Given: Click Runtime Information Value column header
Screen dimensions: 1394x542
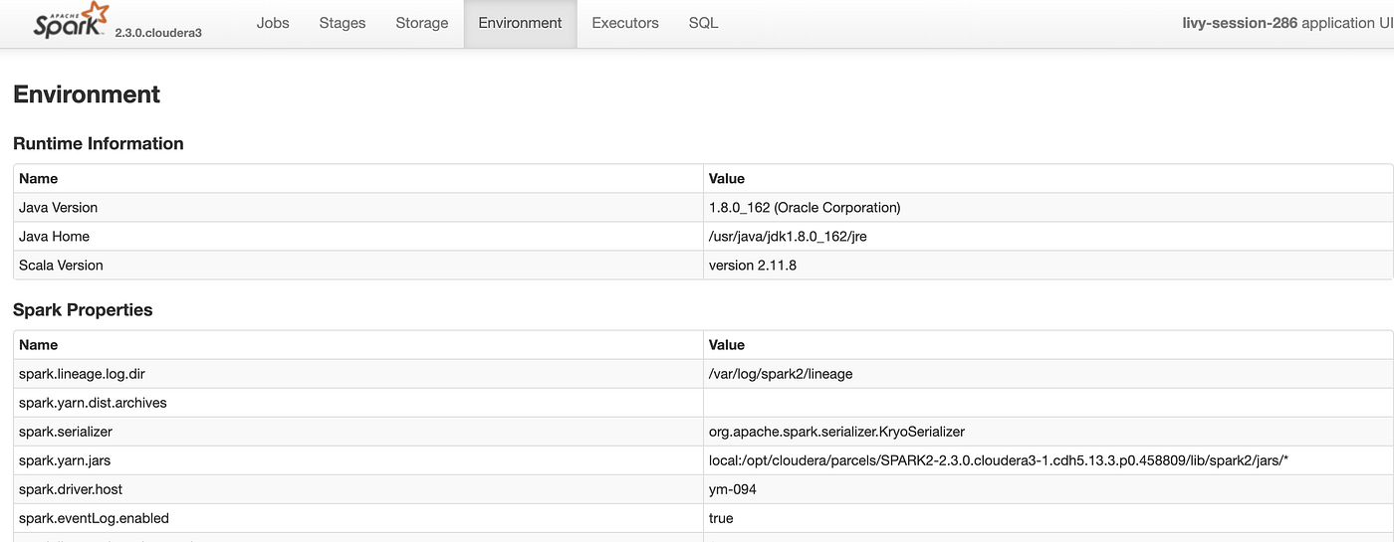Looking at the screenshot, I should coord(727,179).
